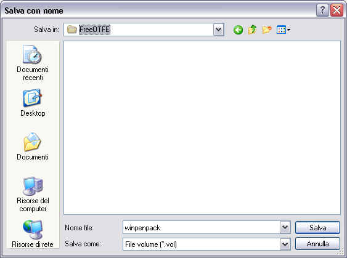
Task: Go to the Desktop shortcut
Action: tap(33, 103)
